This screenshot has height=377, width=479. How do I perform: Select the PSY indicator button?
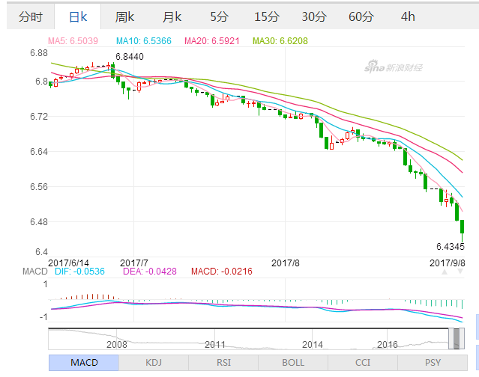pos(433,363)
